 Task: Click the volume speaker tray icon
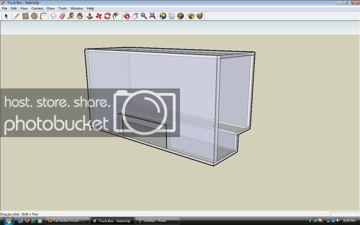[x=338, y=221]
